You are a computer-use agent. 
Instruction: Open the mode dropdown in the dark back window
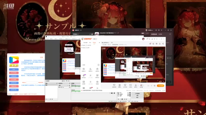point(76,34)
